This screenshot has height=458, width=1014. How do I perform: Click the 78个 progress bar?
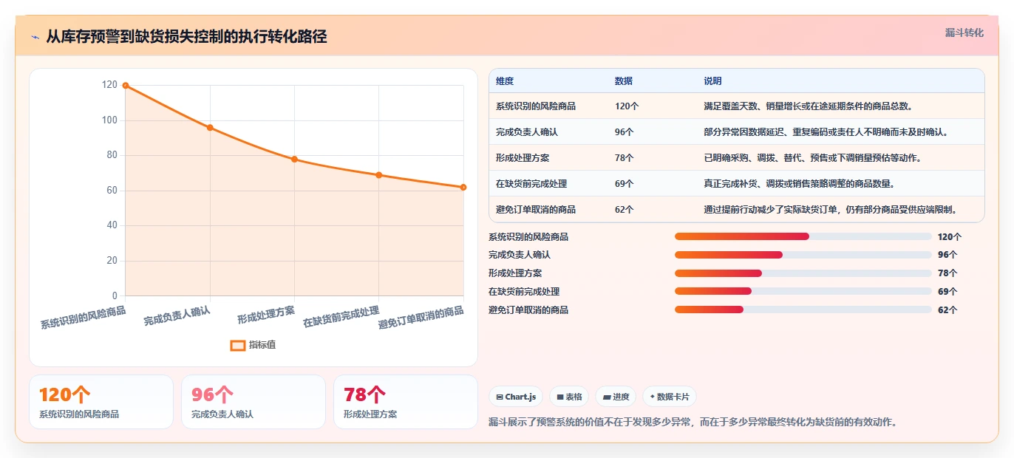[803, 273]
